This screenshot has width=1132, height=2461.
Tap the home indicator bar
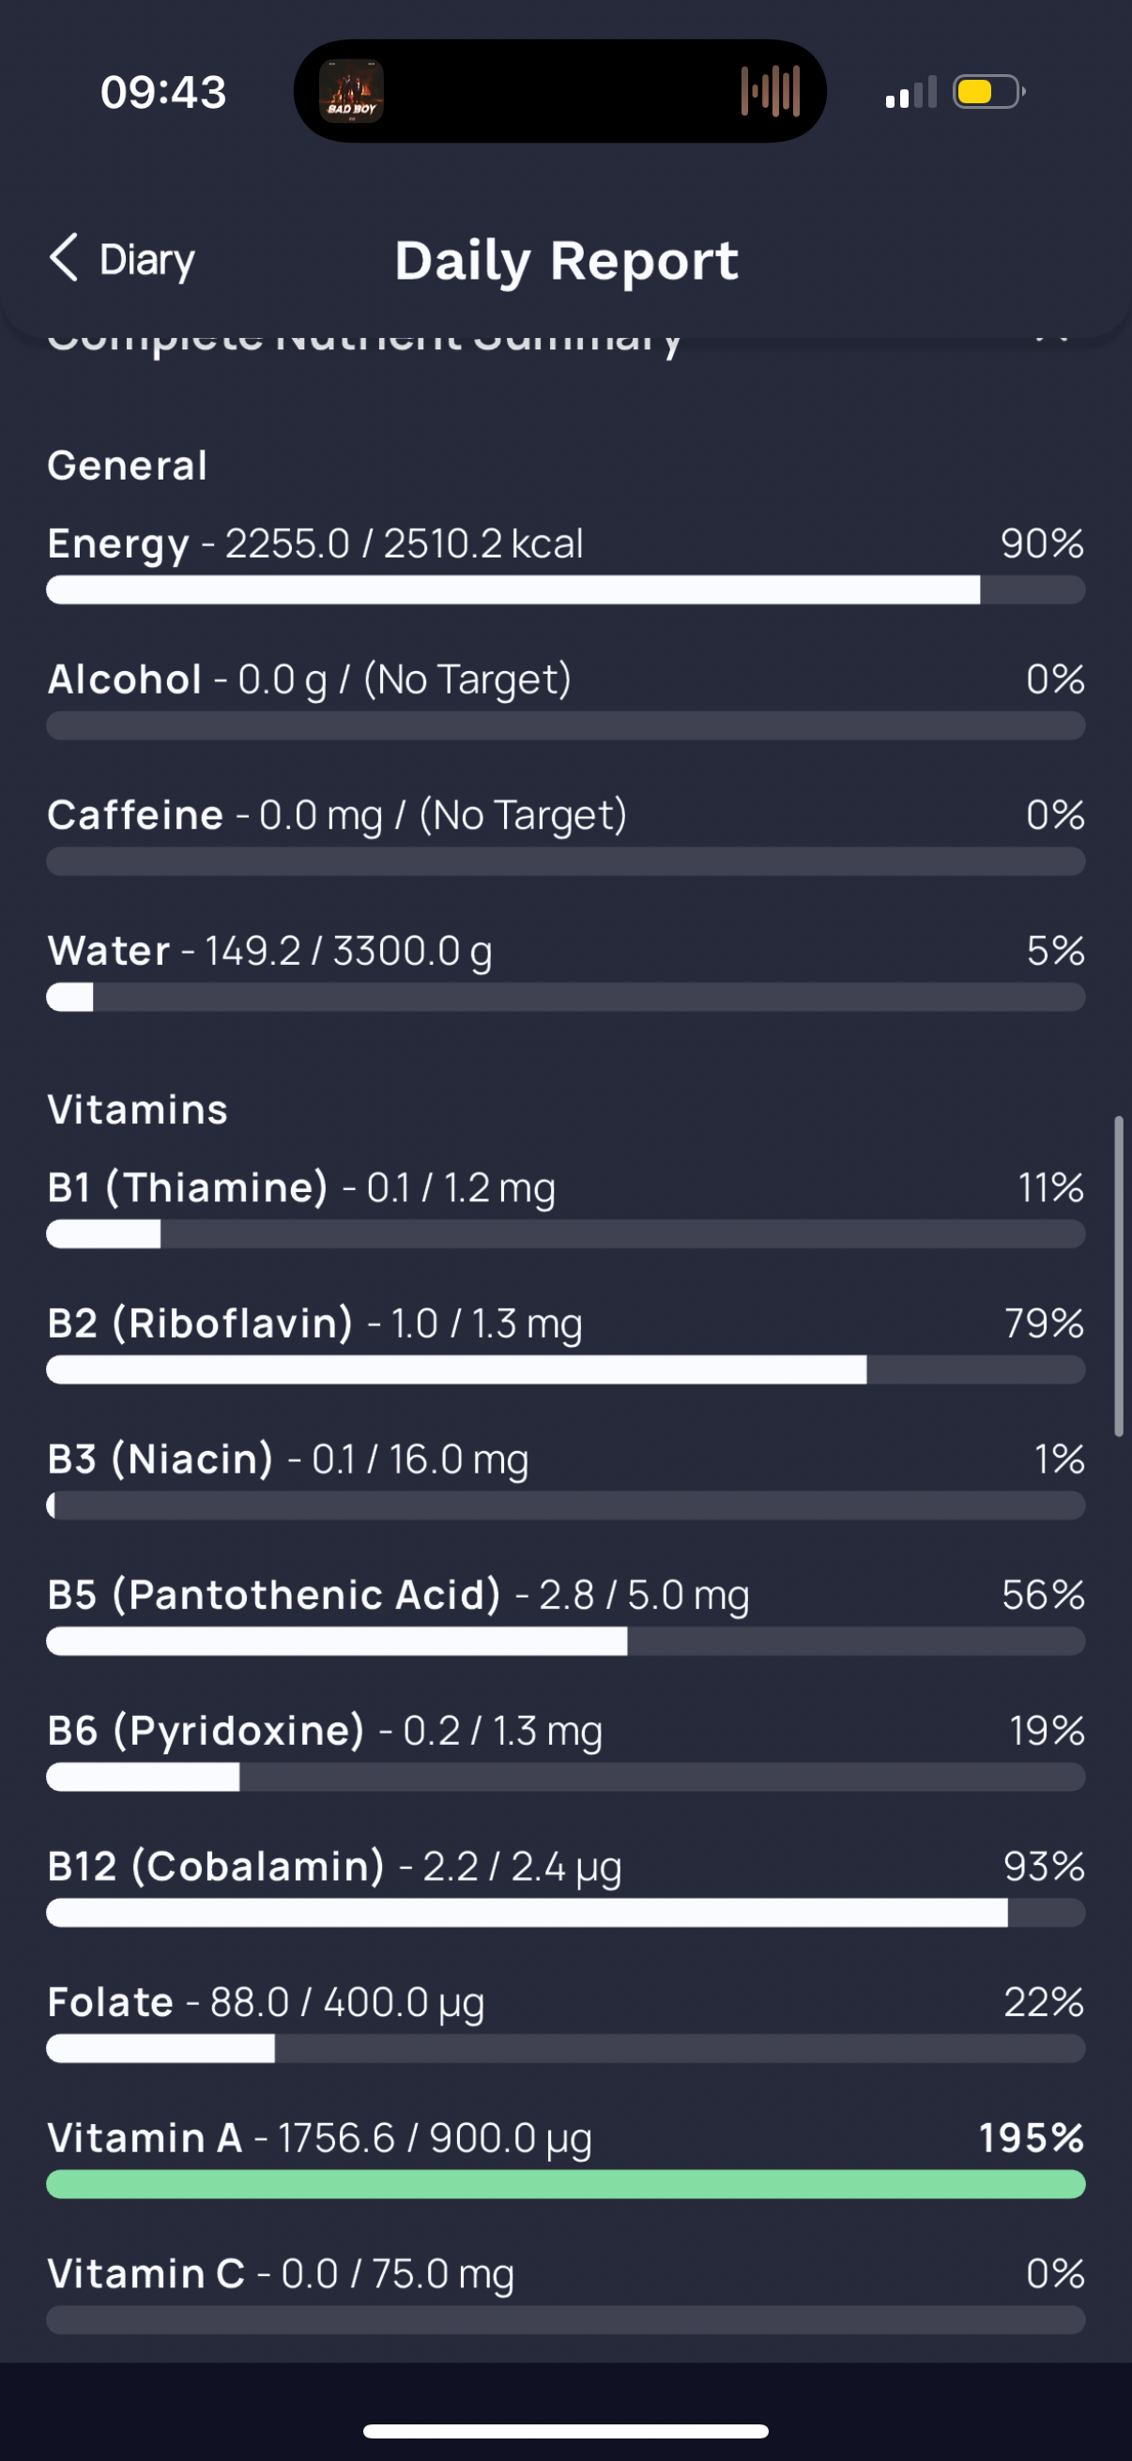565,2431
